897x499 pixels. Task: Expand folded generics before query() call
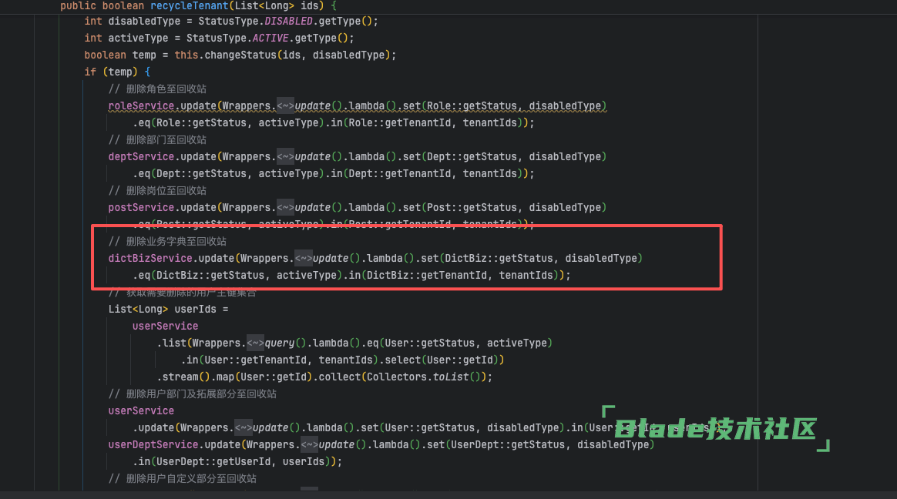255,343
